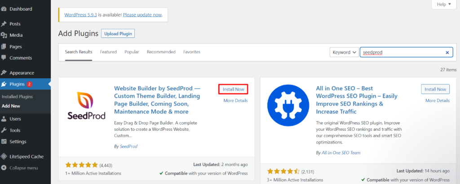Click the All in One SEO star rating

pyautogui.click(x=283, y=171)
